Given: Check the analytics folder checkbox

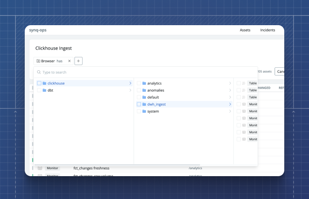Looking at the screenshot, I should [139, 83].
